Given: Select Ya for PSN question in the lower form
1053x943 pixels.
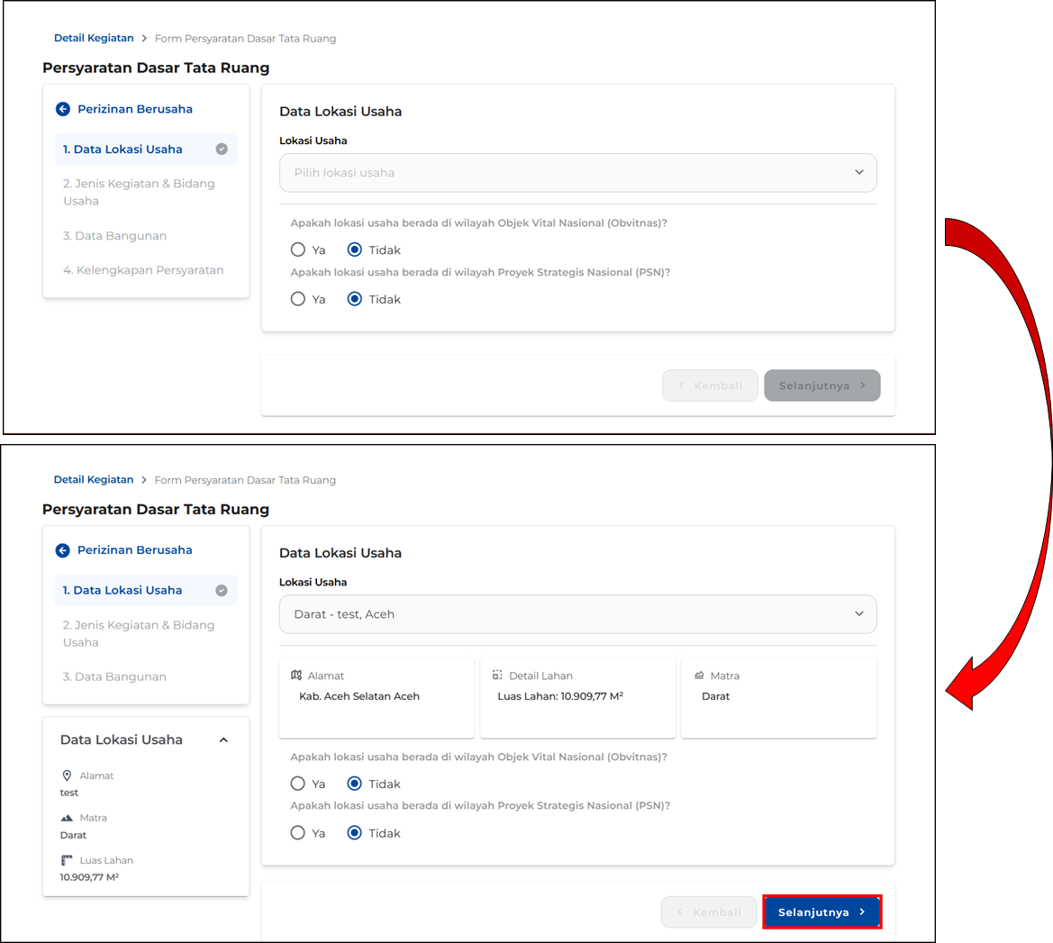Looking at the screenshot, I should pyautogui.click(x=298, y=833).
